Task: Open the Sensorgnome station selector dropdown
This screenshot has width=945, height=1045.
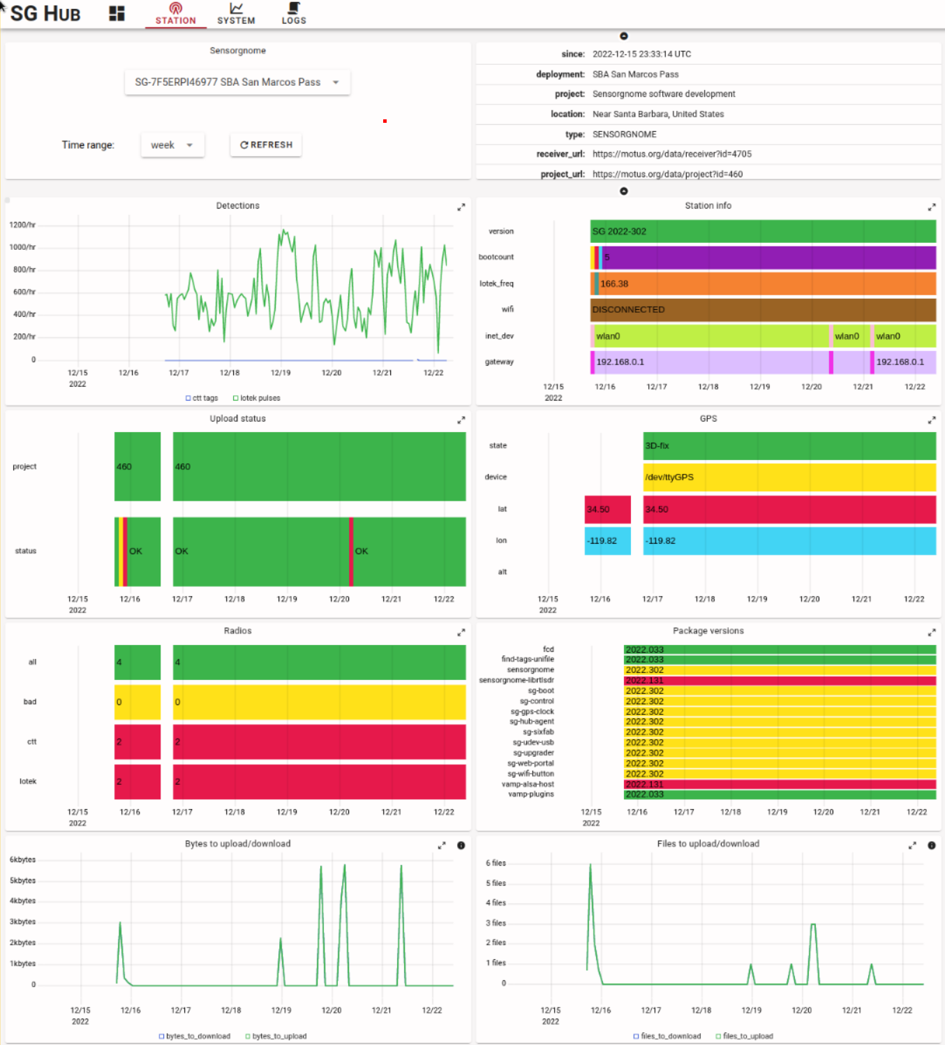Action: pyautogui.click(x=237, y=82)
